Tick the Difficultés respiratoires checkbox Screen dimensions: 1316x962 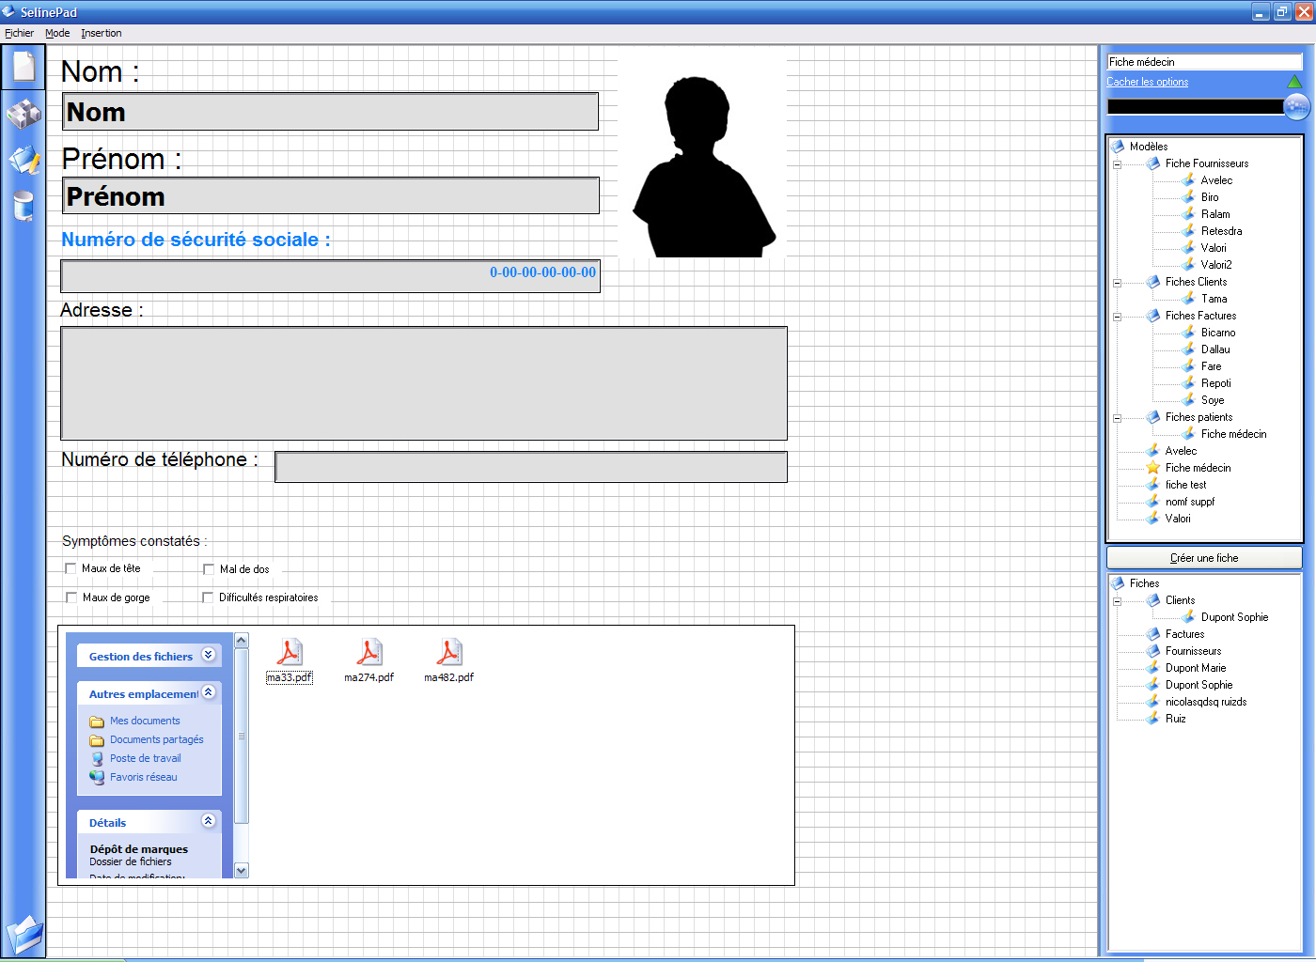208,597
